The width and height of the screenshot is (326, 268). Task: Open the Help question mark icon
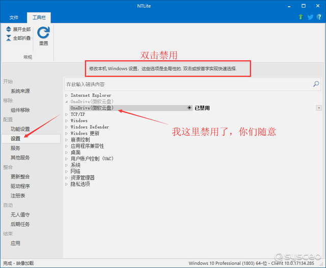(319, 17)
